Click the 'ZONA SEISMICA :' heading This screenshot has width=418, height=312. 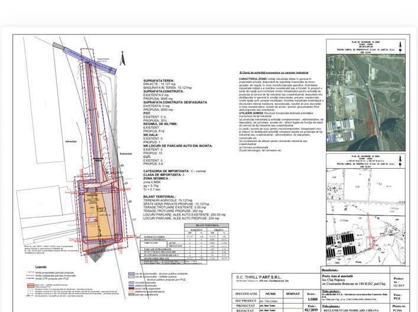(157, 178)
